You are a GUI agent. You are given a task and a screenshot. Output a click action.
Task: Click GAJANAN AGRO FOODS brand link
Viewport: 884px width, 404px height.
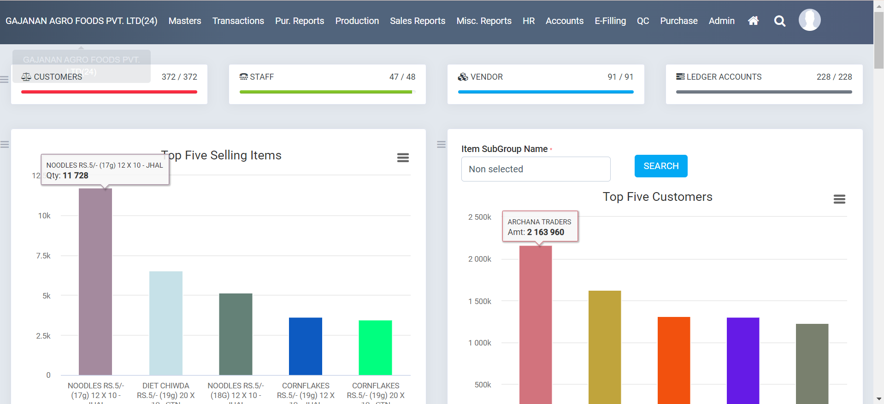(81, 21)
